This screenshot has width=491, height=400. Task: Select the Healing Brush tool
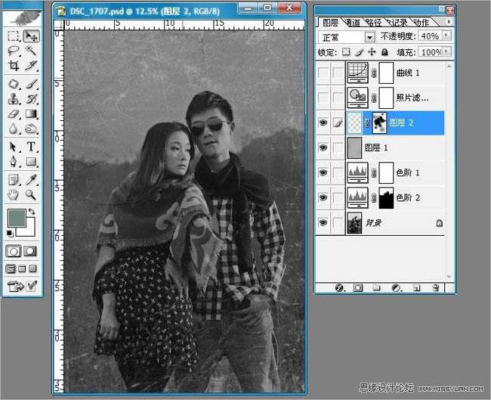click(13, 84)
